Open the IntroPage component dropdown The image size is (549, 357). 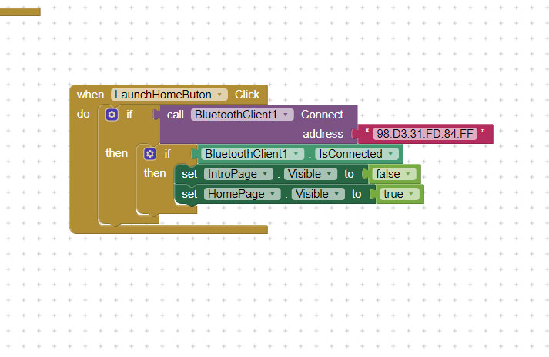click(238, 174)
